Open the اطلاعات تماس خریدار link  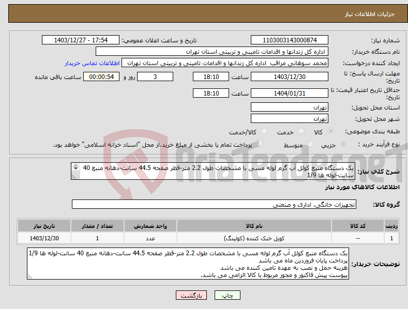pos(92,63)
